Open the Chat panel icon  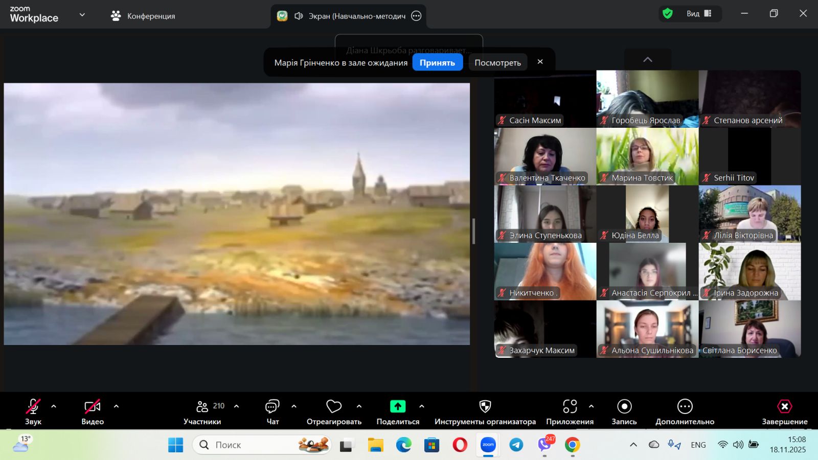click(x=272, y=407)
